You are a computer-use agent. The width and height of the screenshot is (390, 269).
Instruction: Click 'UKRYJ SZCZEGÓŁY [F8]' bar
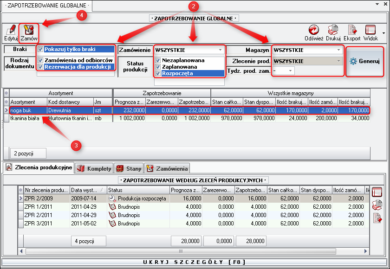click(x=195, y=263)
